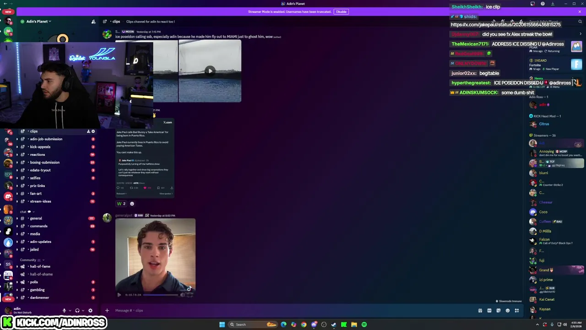Open the Jake Paul tweet screenshot image
This screenshot has height=330, width=586.
pos(145,157)
